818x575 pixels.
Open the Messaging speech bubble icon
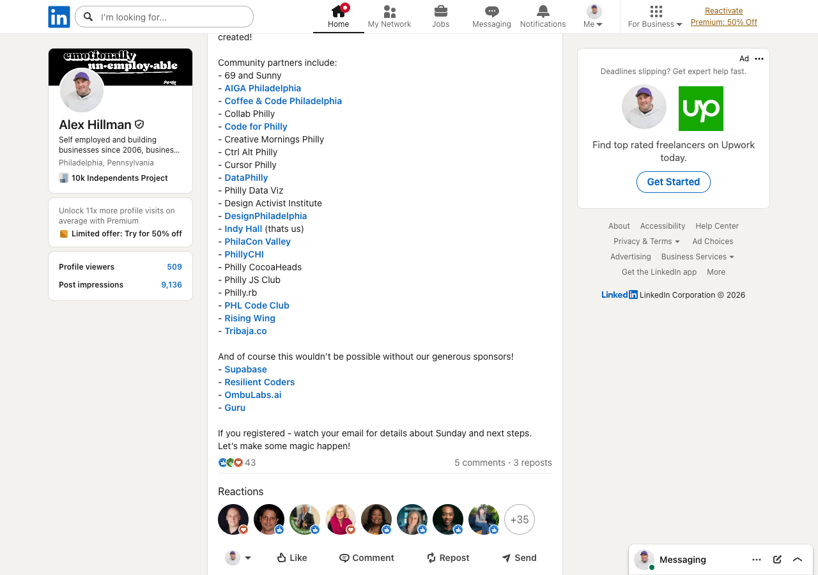[x=491, y=11]
